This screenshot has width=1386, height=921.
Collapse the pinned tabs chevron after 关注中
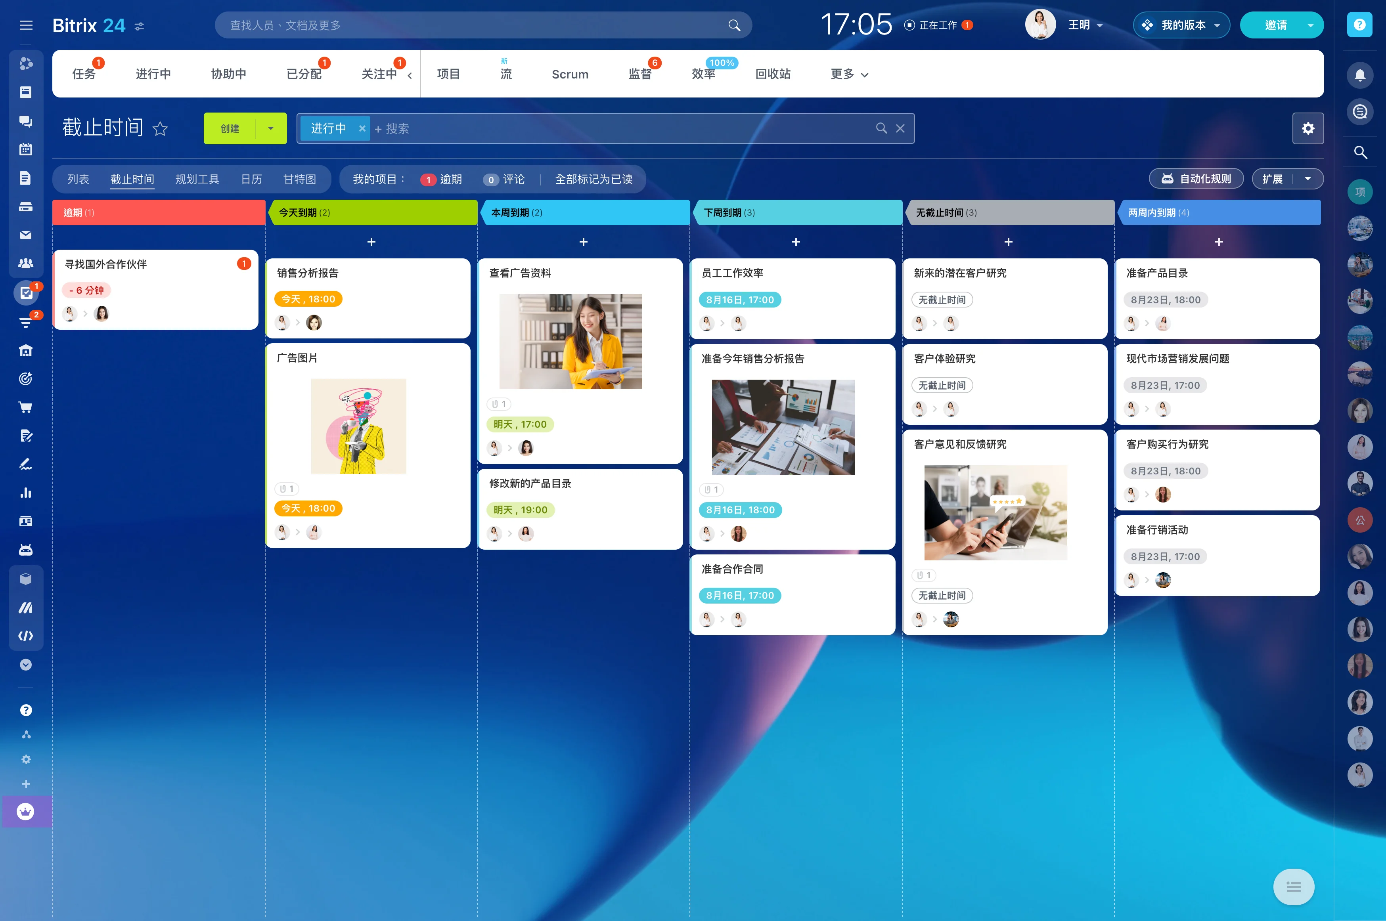click(x=410, y=75)
